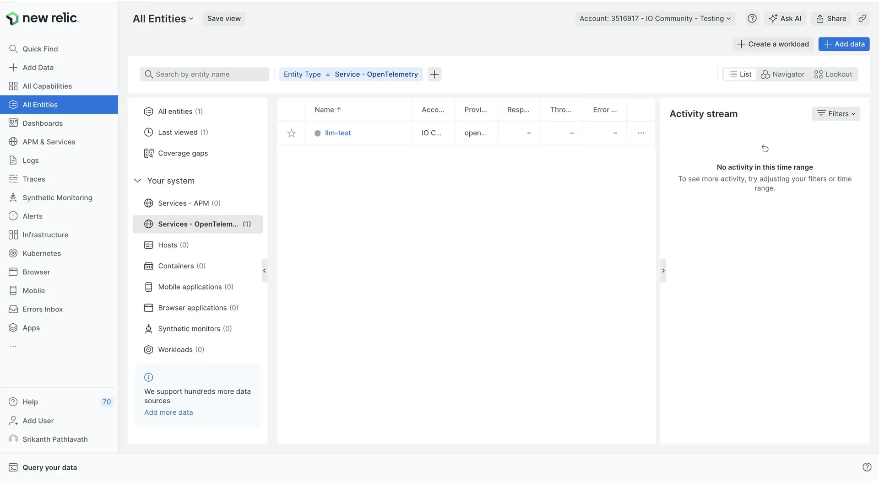
Task: Open the All Entities title dropdown
Action: 163,19
